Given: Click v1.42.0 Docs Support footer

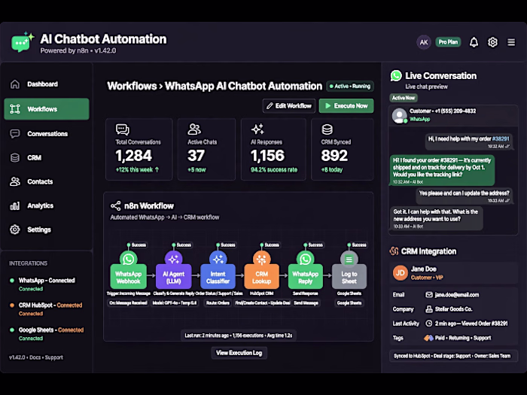Looking at the screenshot, I should 36,357.
